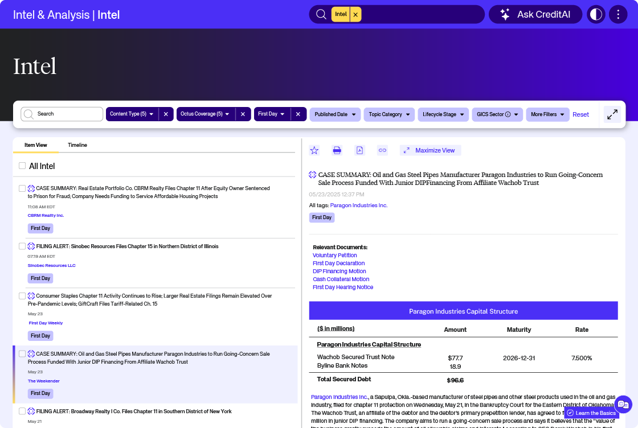Activate the search magnifier in header
This screenshot has height=428, width=638.
tap(321, 14)
